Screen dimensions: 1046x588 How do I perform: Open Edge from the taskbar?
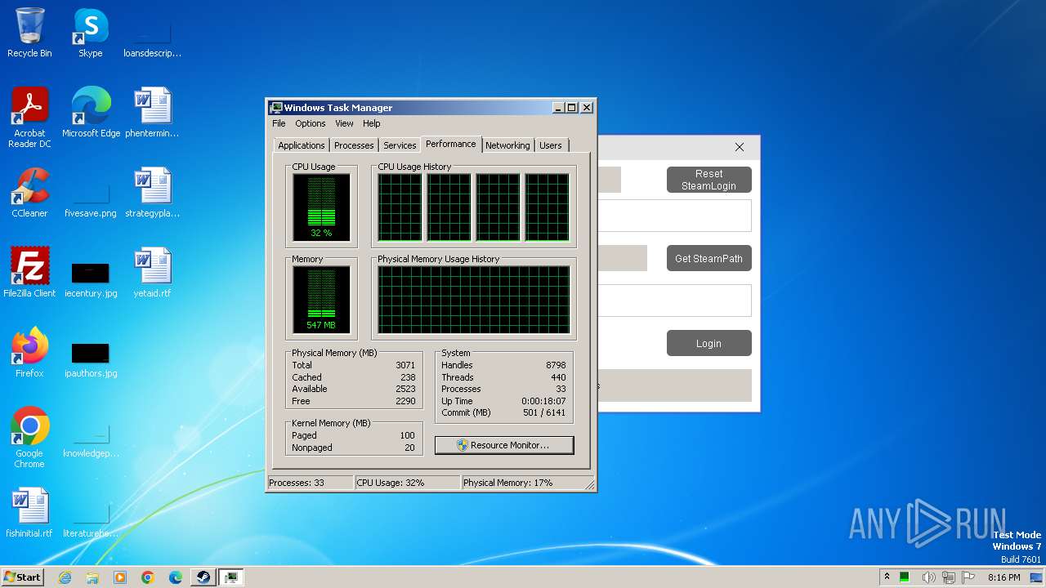[176, 577]
